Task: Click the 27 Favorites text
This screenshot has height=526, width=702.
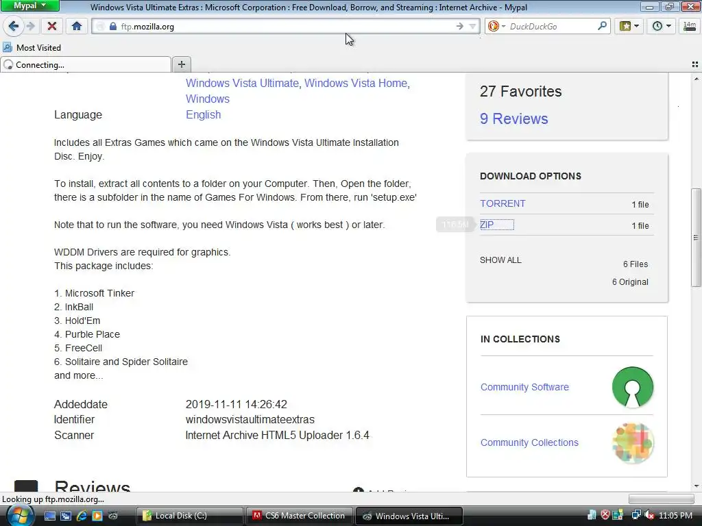Action: (521, 91)
